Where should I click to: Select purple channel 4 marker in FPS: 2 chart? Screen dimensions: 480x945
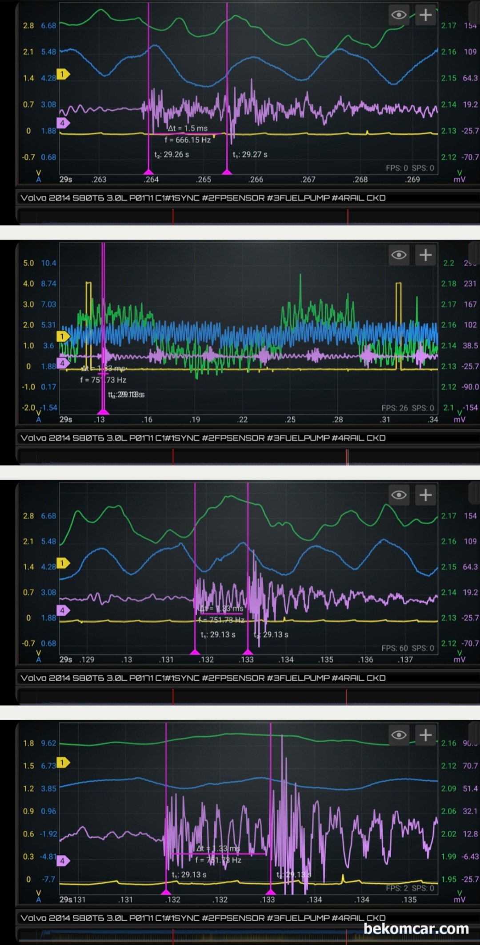click(63, 861)
